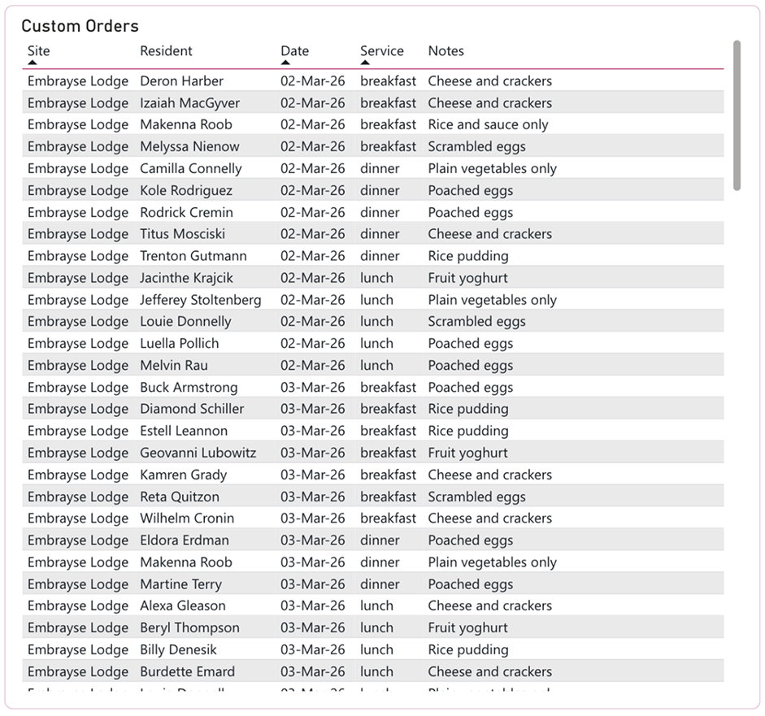Image resolution: width=765 pixels, height=716 pixels.
Task: Click Jefferey Stoltenberg in the Resident column
Action: [x=200, y=300]
